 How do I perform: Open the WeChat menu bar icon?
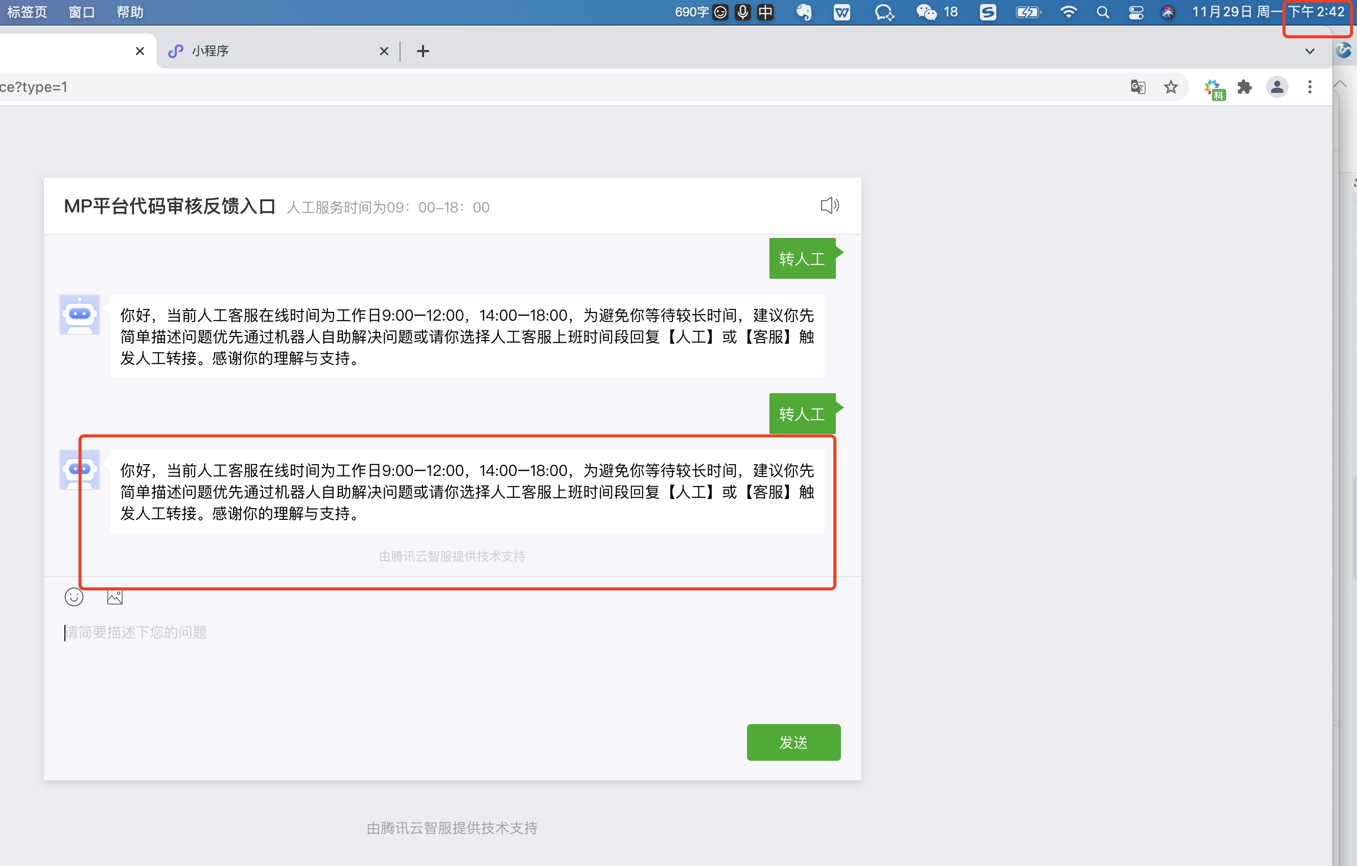[x=926, y=12]
